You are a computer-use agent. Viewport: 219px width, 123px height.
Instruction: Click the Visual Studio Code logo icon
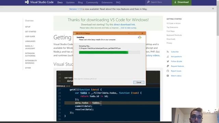pos(27,2)
